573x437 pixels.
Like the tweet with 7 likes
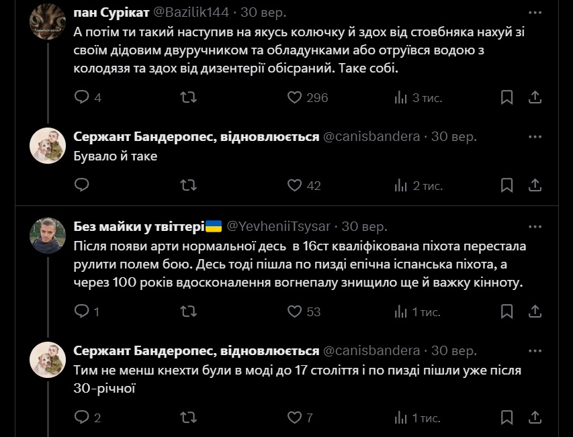pyautogui.click(x=294, y=418)
